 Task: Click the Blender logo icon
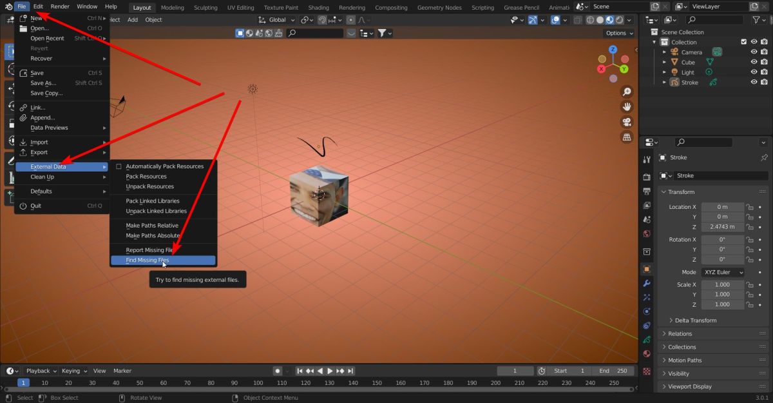(8, 6)
